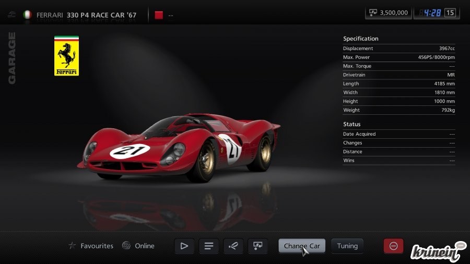Viewport: 470px width, 264px height.
Task: Click the Change Car button
Action: click(x=302, y=246)
